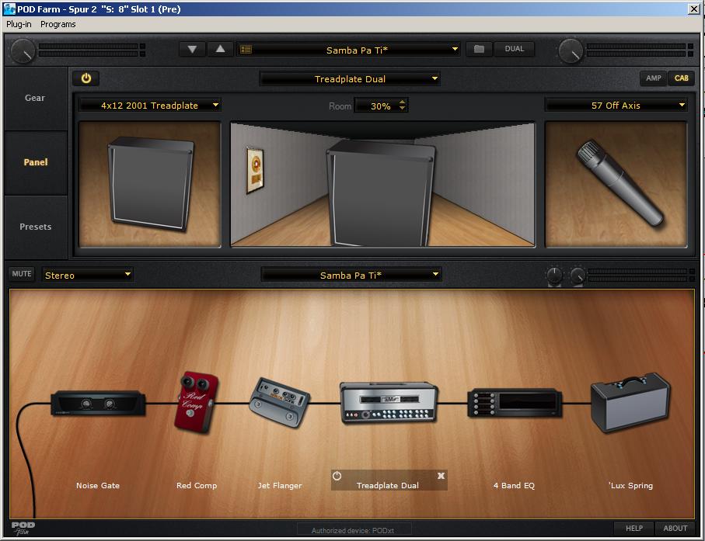Viewport: 705px width, 541px height.
Task: Close the POD Farm window
Action: (x=694, y=9)
